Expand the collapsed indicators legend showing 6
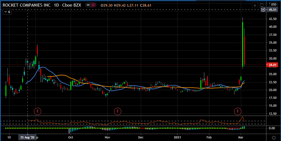The width and height of the screenshot is (281, 141). [7, 12]
